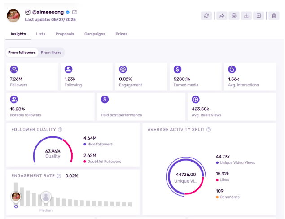This screenshot has height=219, width=285.
Task: Click the refresh profile data icon
Action: 206,16
